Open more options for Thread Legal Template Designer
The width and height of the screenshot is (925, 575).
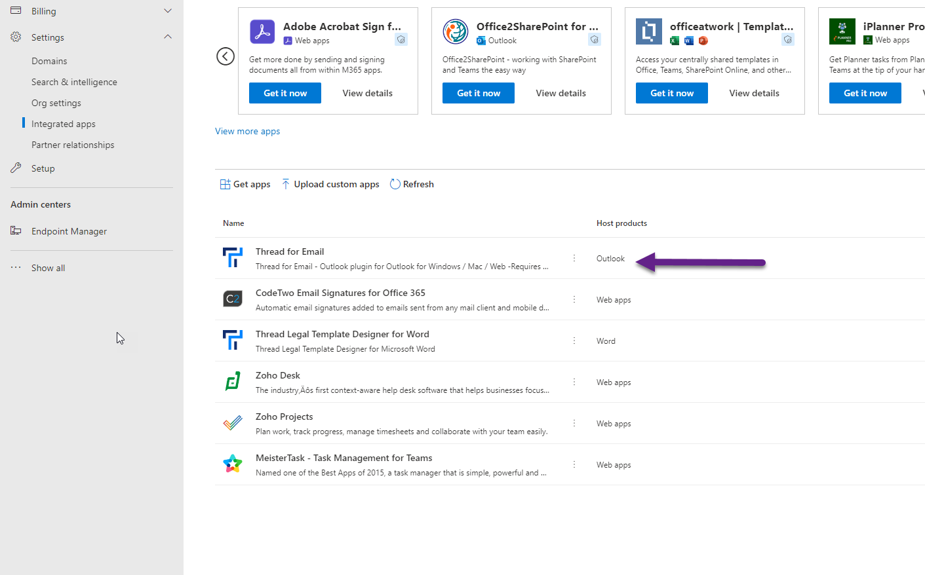pos(574,341)
